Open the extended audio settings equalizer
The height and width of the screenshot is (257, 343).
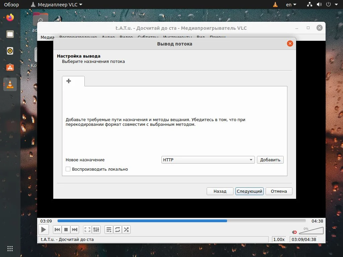click(x=96, y=230)
